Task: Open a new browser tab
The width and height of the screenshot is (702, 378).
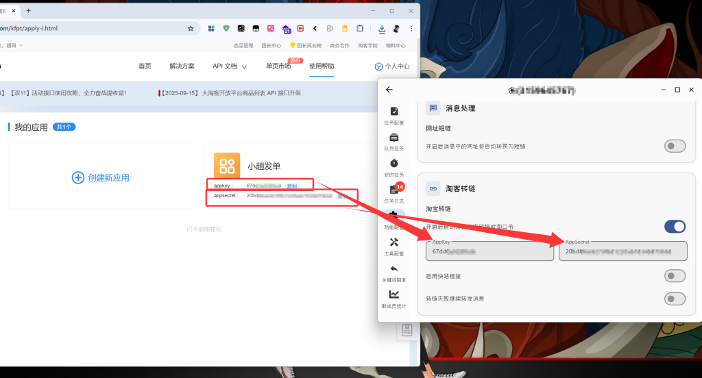Action: (28, 11)
